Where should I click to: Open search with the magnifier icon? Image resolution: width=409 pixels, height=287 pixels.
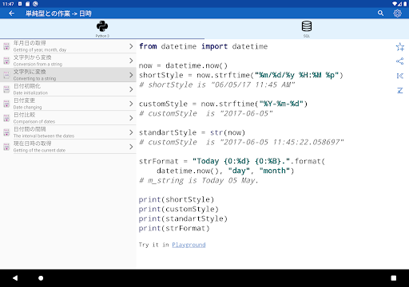pyautogui.click(x=380, y=14)
